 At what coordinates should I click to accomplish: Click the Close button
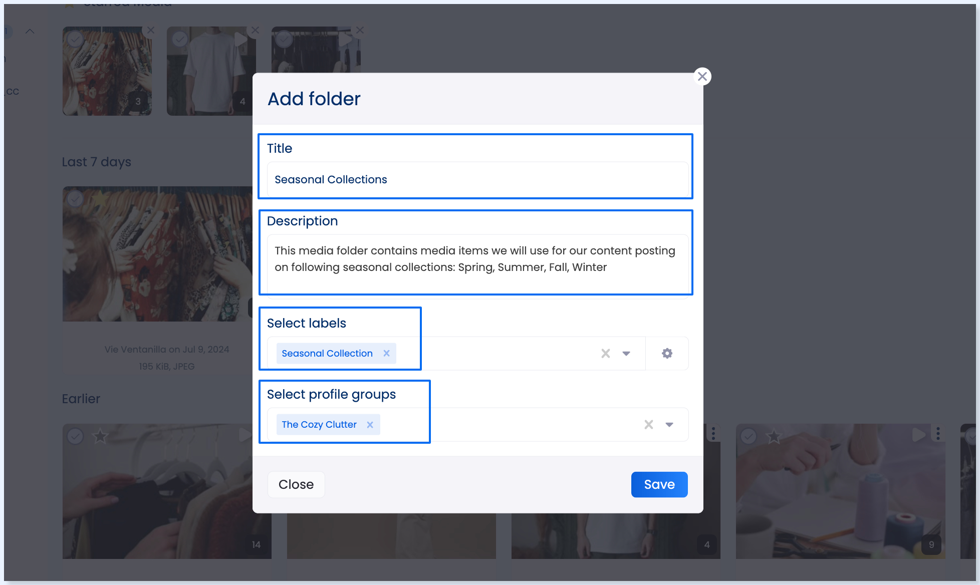point(296,484)
